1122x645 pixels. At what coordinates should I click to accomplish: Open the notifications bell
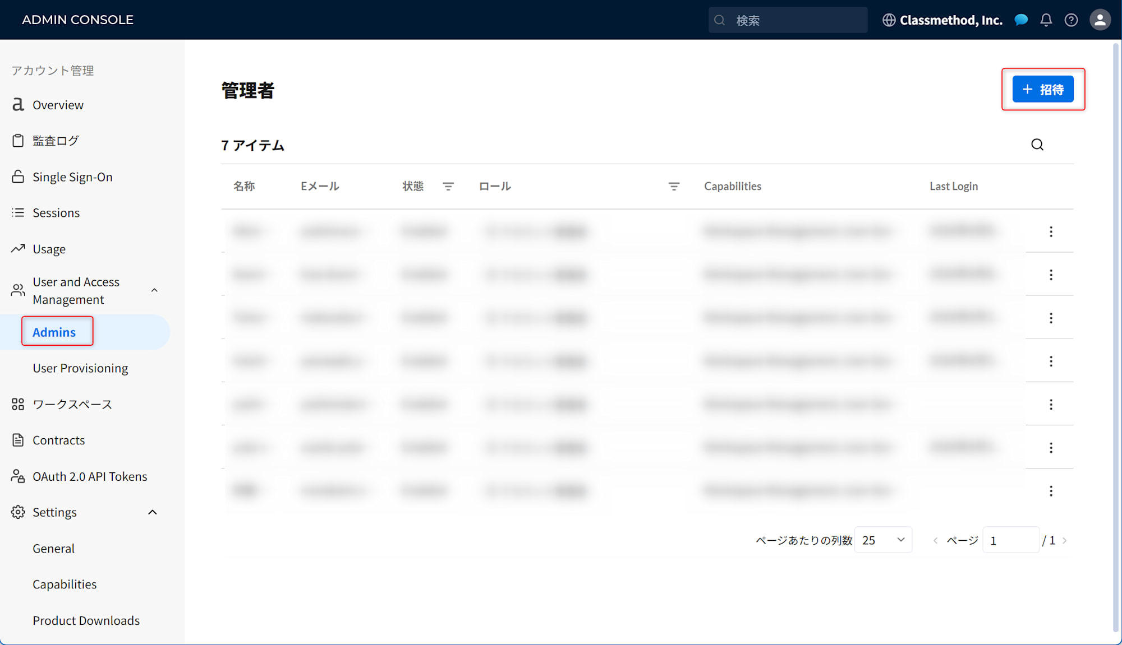1046,20
